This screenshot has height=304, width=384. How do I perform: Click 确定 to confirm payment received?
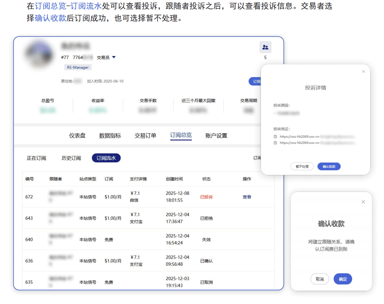click(x=343, y=279)
